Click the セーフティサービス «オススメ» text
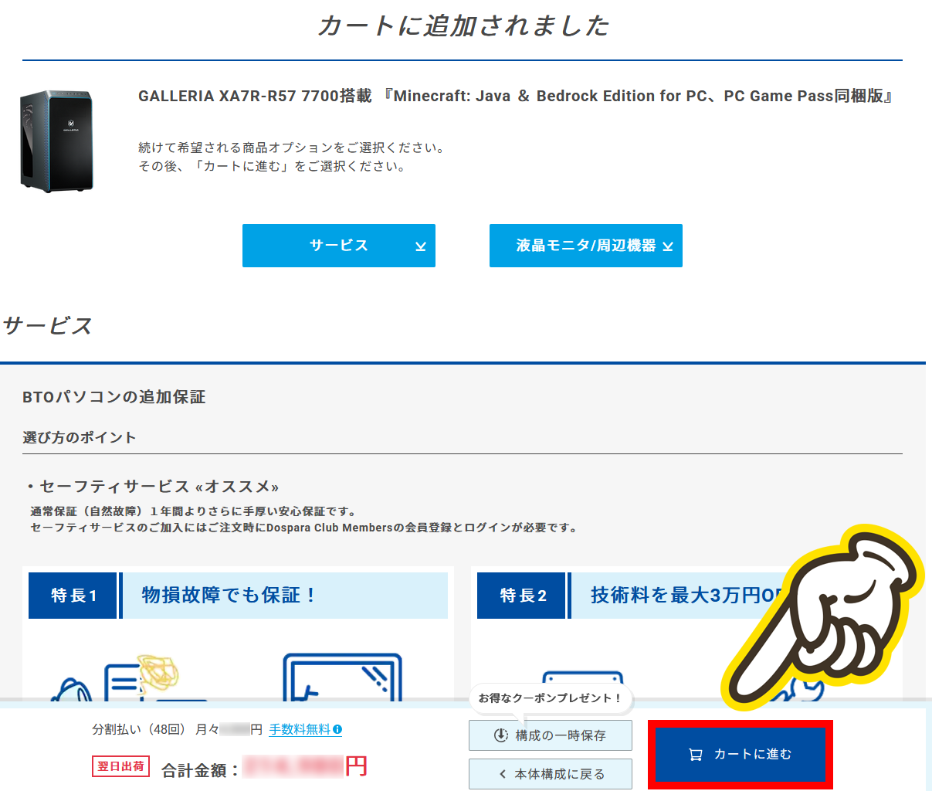Viewport: 932px width, 791px height. click(159, 487)
